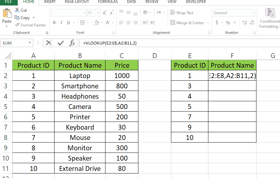280x178 pixels.
Task: Expand the Paste options arrow
Action: point(6,26)
